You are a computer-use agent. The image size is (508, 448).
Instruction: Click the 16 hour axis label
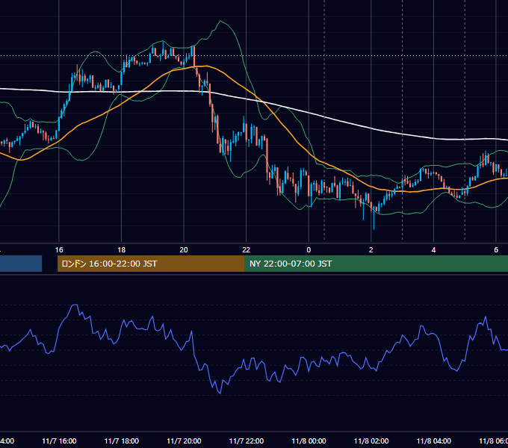(x=59, y=250)
